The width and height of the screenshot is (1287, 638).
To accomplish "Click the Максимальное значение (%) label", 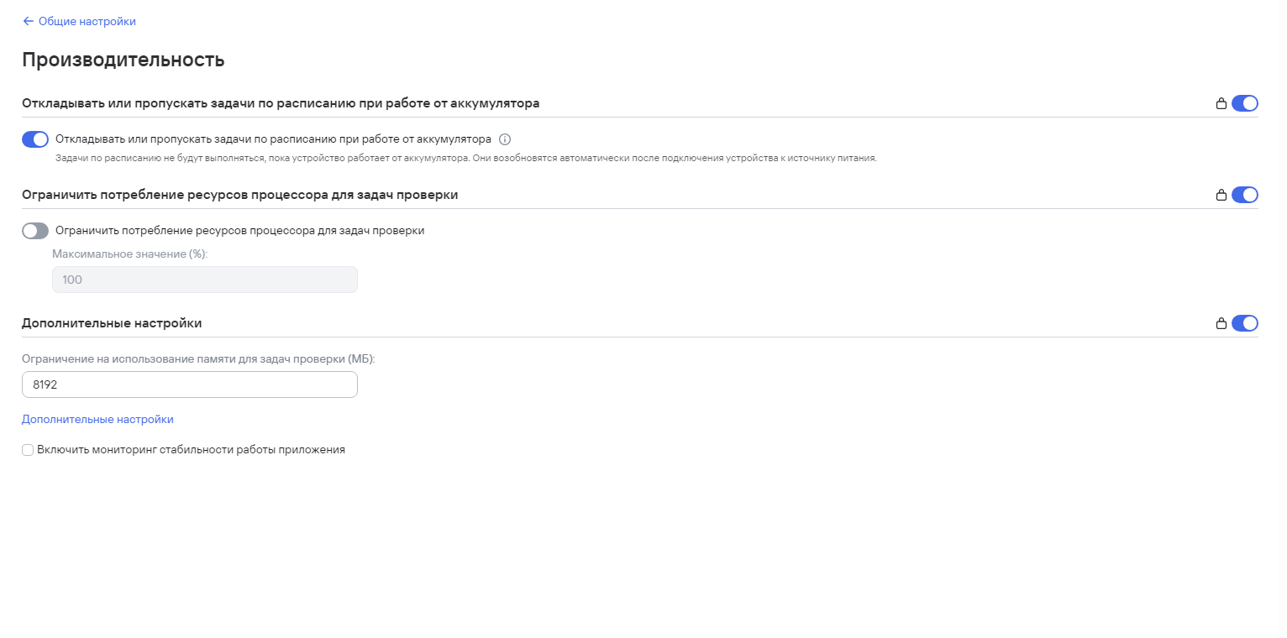I will (130, 254).
